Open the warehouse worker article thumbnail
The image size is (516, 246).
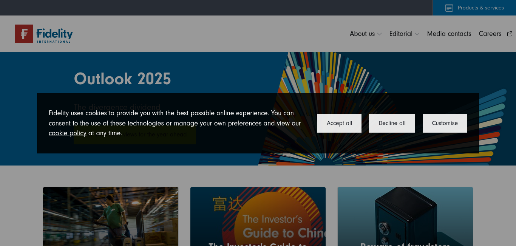[111, 217]
